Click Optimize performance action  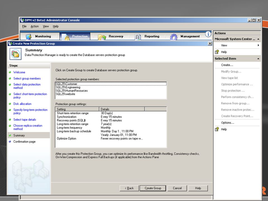coord(237,84)
